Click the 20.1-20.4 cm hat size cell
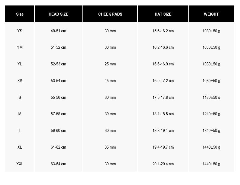This screenshot has width=240, height=185. point(163,164)
